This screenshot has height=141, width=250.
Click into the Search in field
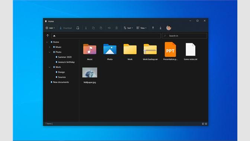(x=185, y=36)
